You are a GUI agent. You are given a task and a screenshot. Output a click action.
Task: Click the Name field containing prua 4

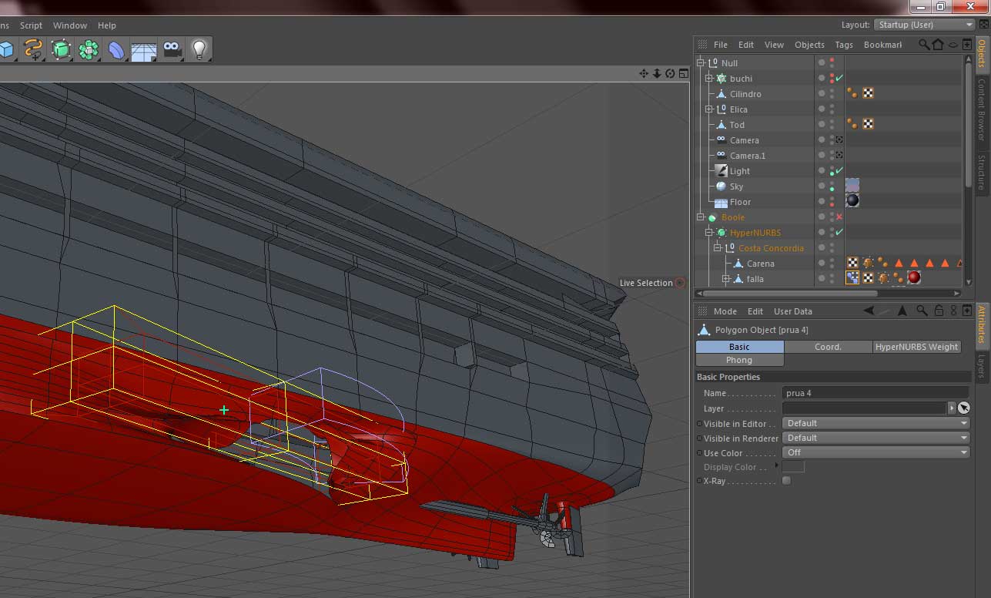tap(875, 393)
